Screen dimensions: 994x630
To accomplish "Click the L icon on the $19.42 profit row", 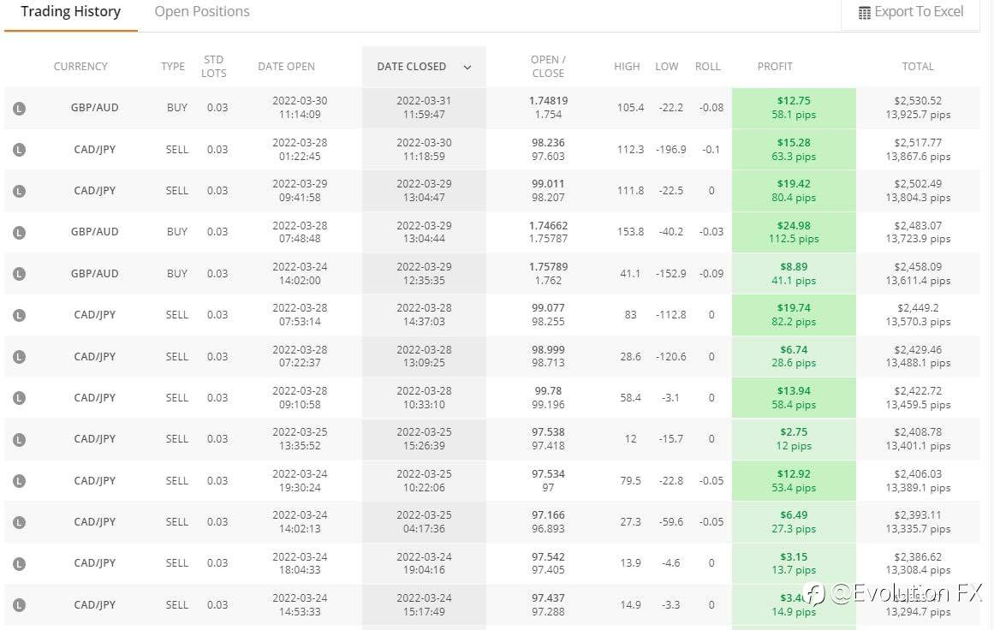I will point(20,190).
